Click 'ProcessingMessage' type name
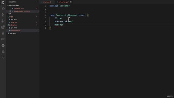Image resolution: width=174 pixels, height=98 pixels. [66, 15]
